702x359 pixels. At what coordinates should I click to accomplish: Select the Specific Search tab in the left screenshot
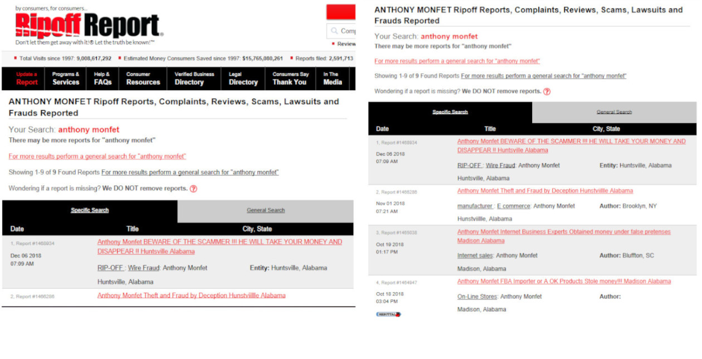point(90,210)
